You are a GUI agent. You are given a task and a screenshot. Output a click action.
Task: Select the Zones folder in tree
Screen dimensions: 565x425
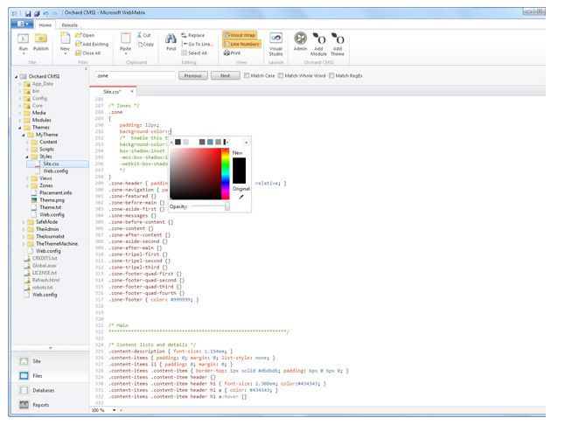point(45,185)
